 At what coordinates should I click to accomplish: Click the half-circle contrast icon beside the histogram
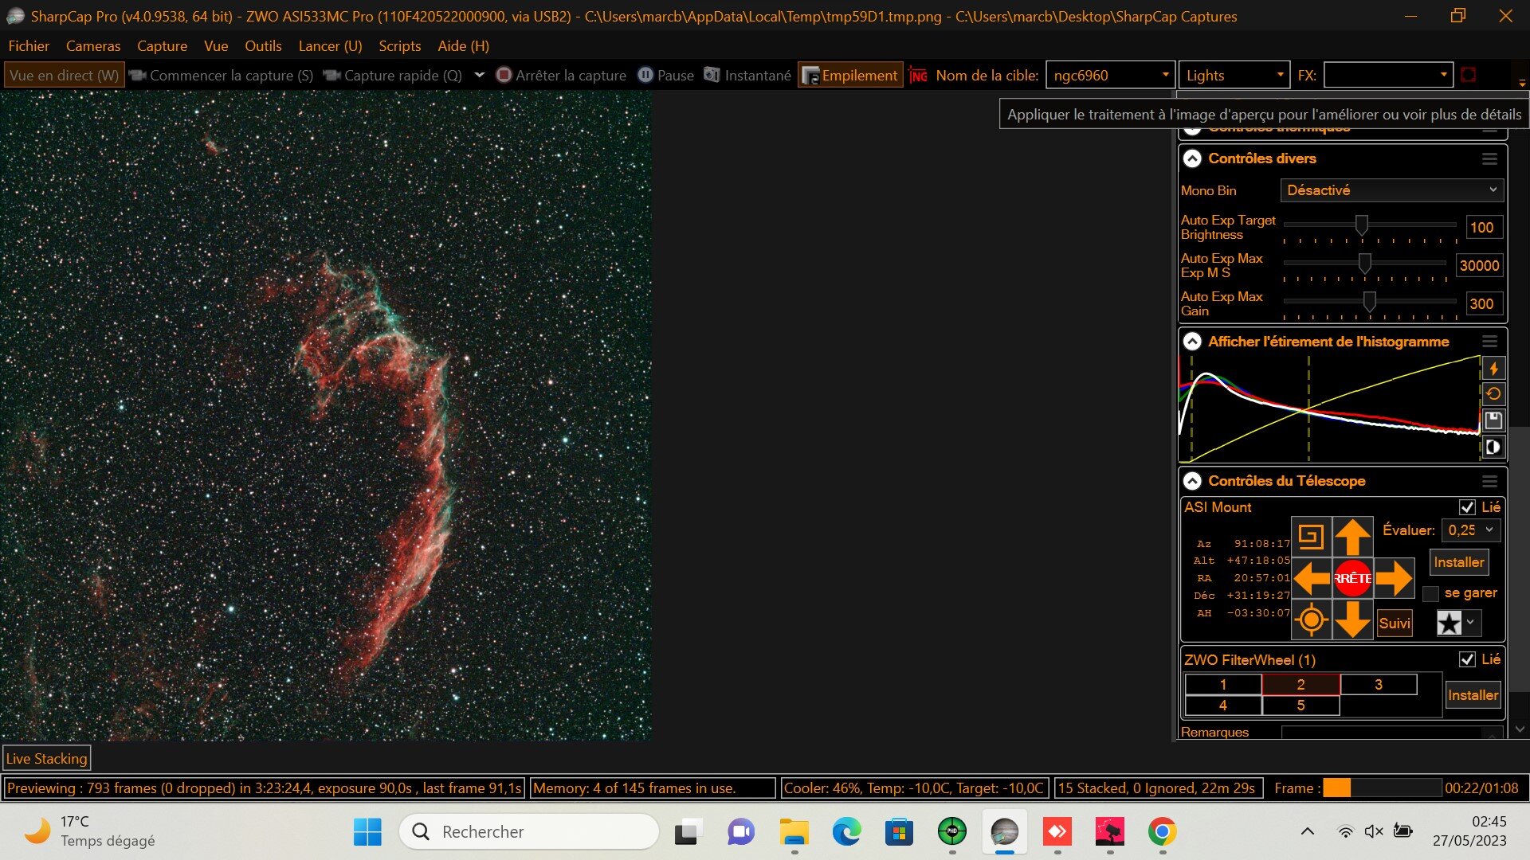1493,447
